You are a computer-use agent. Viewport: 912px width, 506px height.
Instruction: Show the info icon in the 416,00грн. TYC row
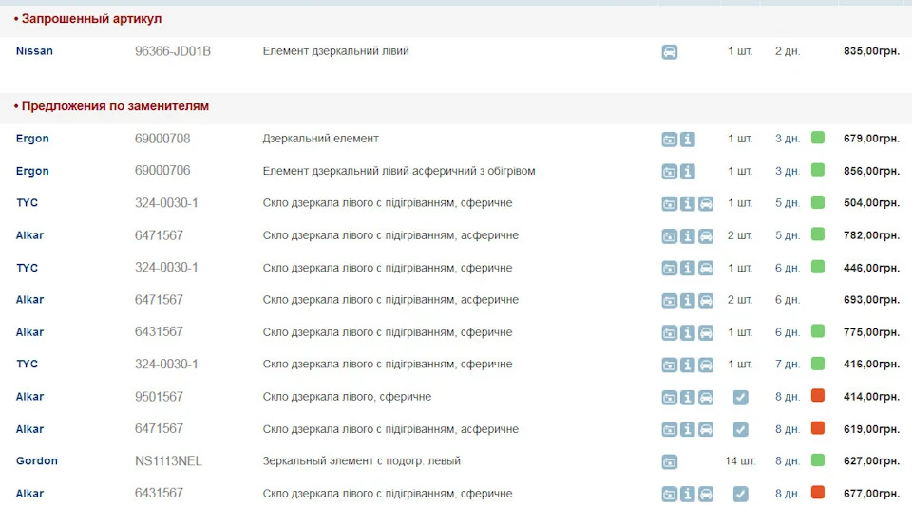point(688,365)
